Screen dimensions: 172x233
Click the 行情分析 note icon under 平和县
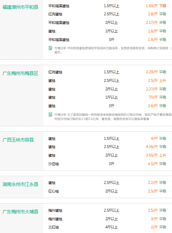pyautogui.click(x=50, y=48)
